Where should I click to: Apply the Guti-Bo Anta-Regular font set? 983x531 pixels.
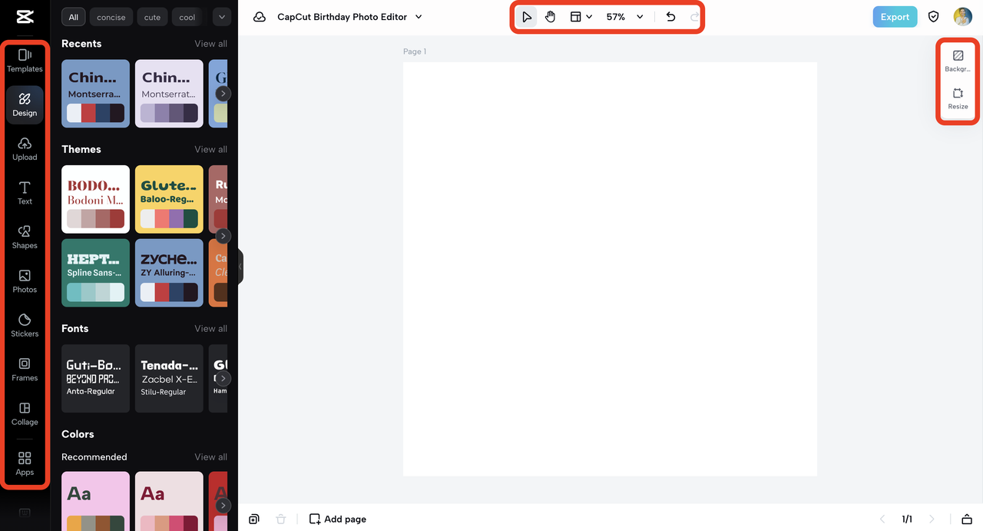(95, 378)
